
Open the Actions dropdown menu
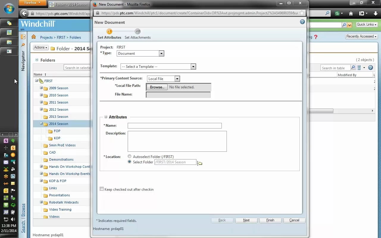point(40,47)
